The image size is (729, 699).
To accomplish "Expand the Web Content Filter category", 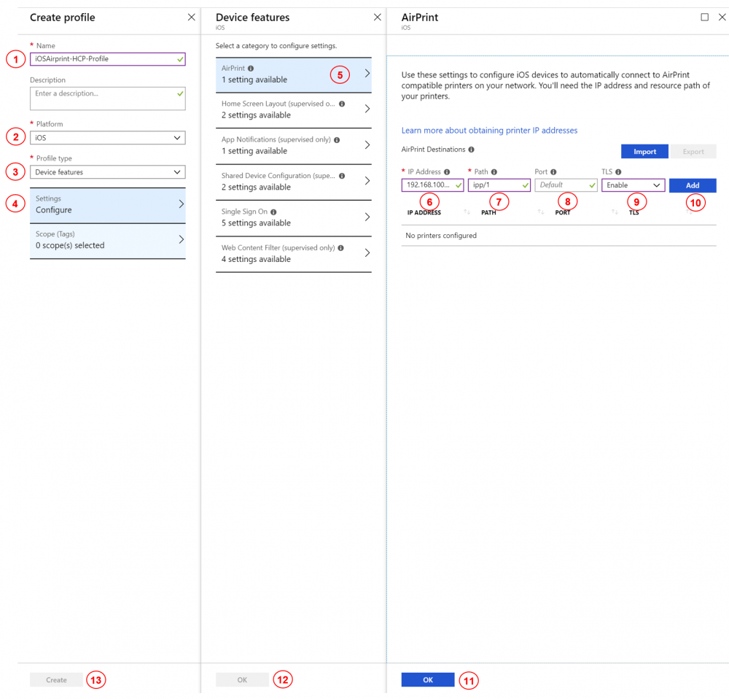I will click(294, 253).
